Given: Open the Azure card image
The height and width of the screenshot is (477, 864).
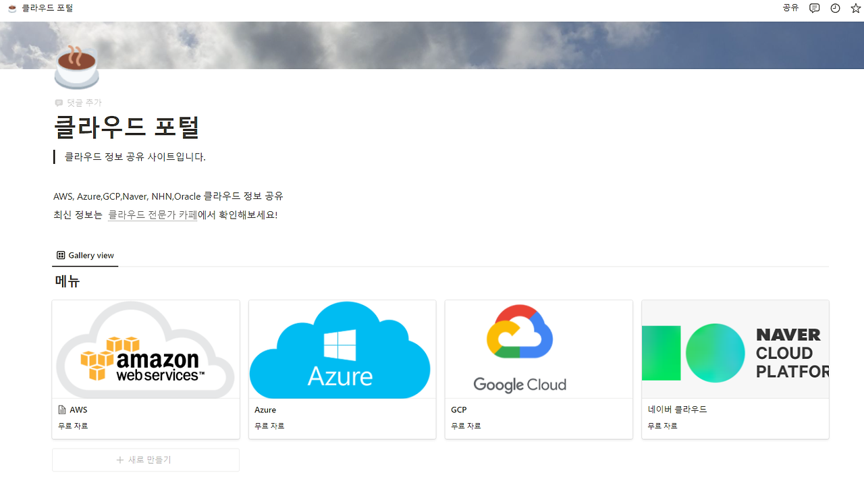Looking at the screenshot, I should (342, 349).
